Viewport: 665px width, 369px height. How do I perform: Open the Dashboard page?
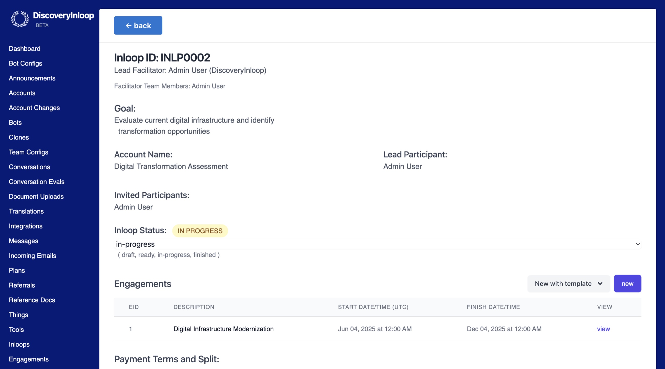[x=25, y=49]
